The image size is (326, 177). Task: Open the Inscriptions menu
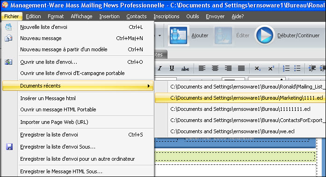(x=167, y=16)
